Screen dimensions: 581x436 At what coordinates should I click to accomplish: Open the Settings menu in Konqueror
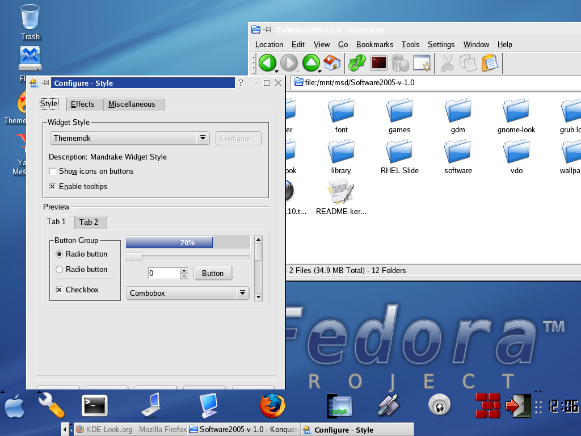point(441,44)
